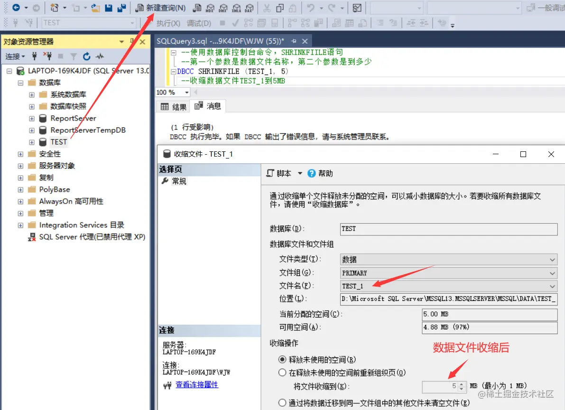
Task: Switch to the Results tab
Action: [x=174, y=107]
